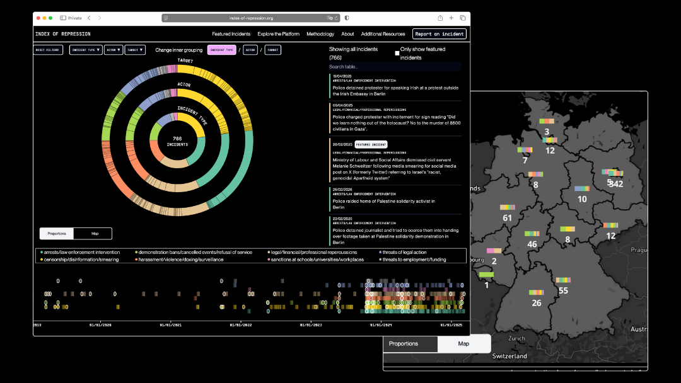Go back using the browser back arrow

click(89, 18)
